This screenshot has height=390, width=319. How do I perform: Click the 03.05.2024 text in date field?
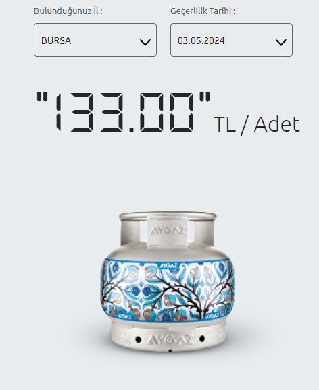click(201, 40)
